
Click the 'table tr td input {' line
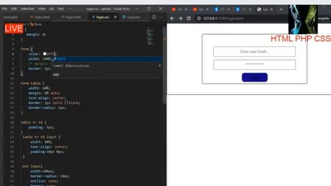pyautogui.click(x=41, y=137)
